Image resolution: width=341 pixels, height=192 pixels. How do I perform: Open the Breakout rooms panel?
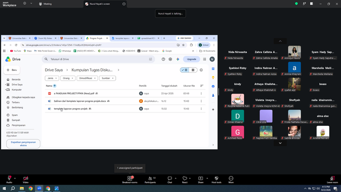[x=130, y=179]
